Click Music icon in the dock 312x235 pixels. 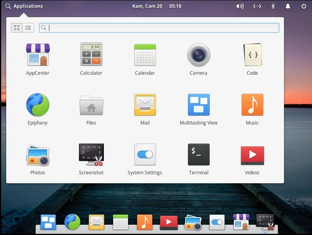point(145,222)
